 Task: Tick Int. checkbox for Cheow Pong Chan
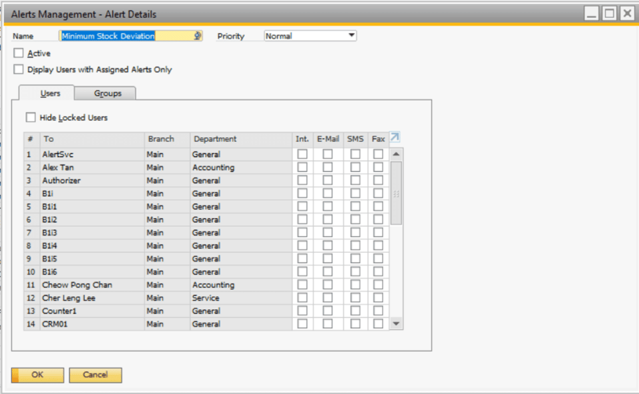[x=302, y=284]
